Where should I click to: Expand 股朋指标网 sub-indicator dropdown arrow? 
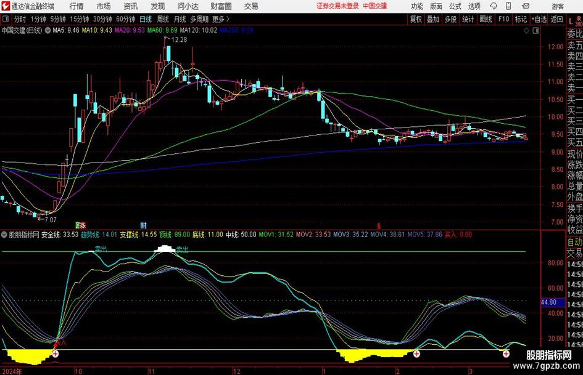[4, 234]
